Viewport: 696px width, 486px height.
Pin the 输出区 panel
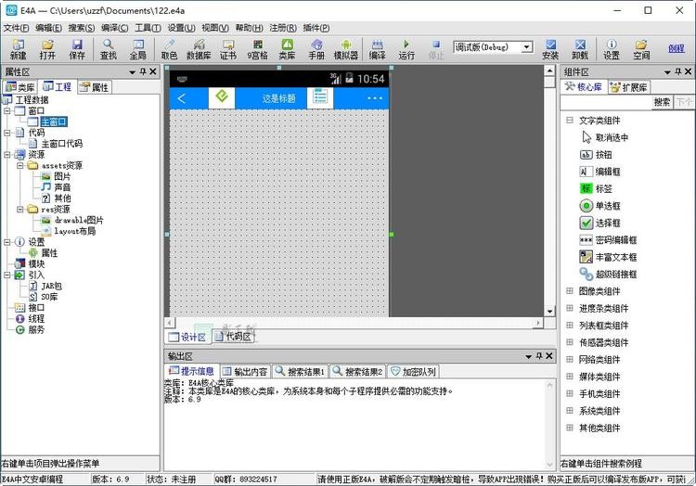tap(539, 356)
